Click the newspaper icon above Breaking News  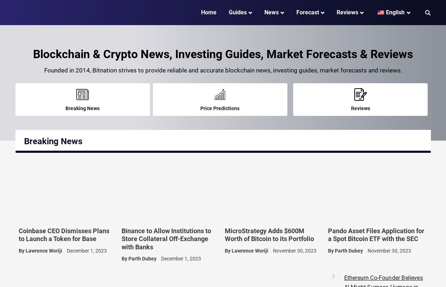(x=82, y=94)
